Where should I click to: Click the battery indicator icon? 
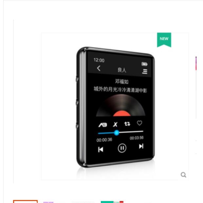point(144,64)
